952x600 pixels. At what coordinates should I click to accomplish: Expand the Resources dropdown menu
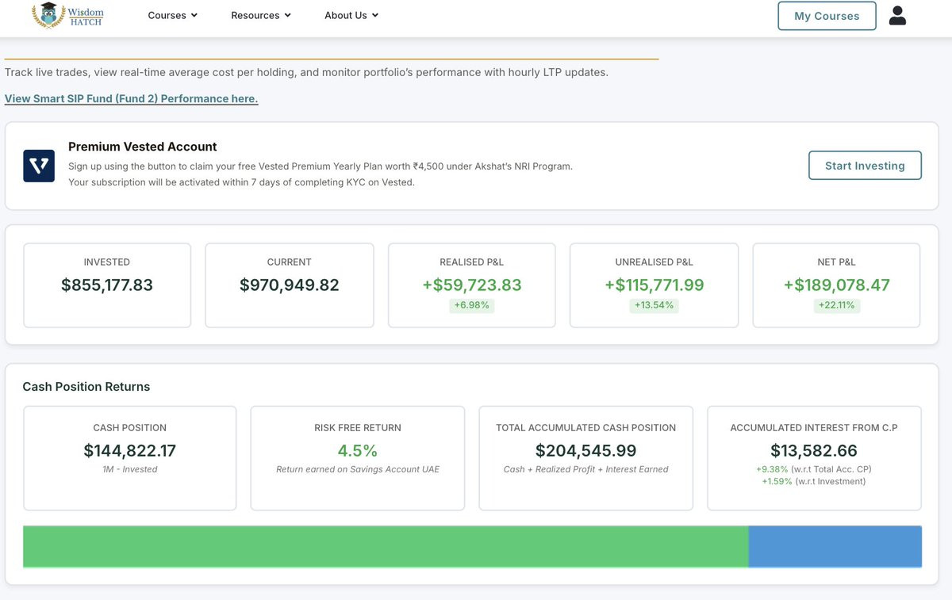tap(261, 15)
